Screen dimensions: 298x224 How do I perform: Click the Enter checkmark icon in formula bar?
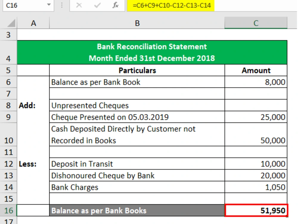pos(97,5)
